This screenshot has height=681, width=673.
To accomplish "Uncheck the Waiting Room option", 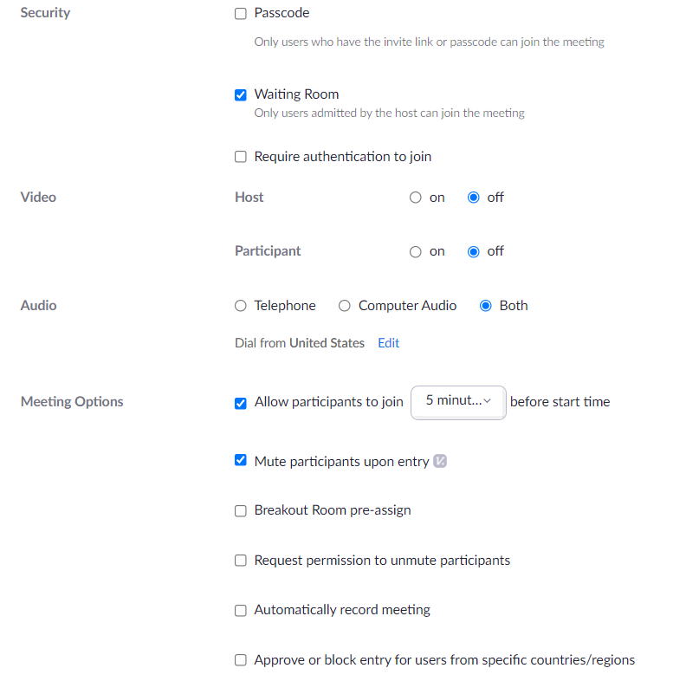I will (241, 95).
